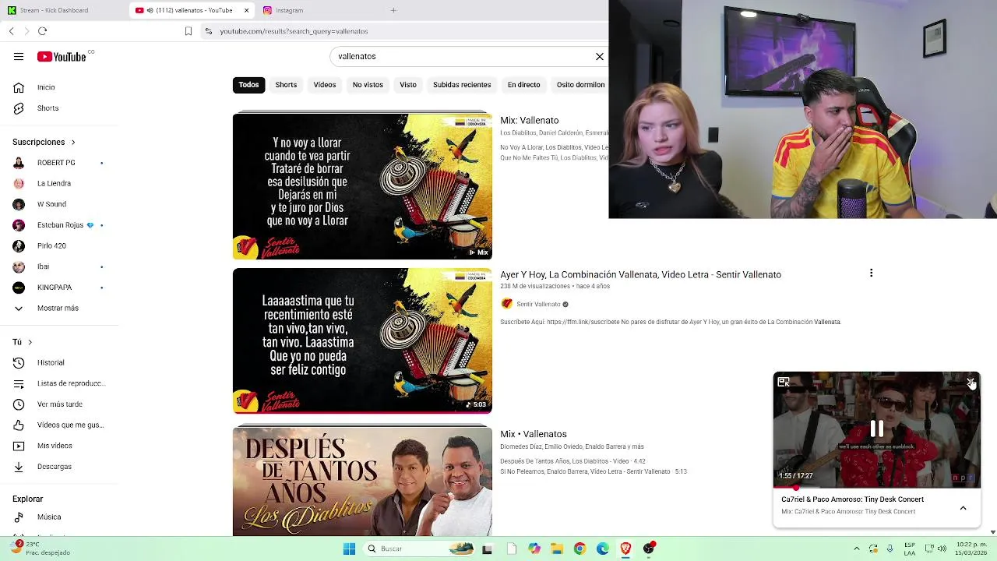This screenshot has width=997, height=561.
Task: Open Mix: Vallenato thumbnail
Action: pos(362,186)
